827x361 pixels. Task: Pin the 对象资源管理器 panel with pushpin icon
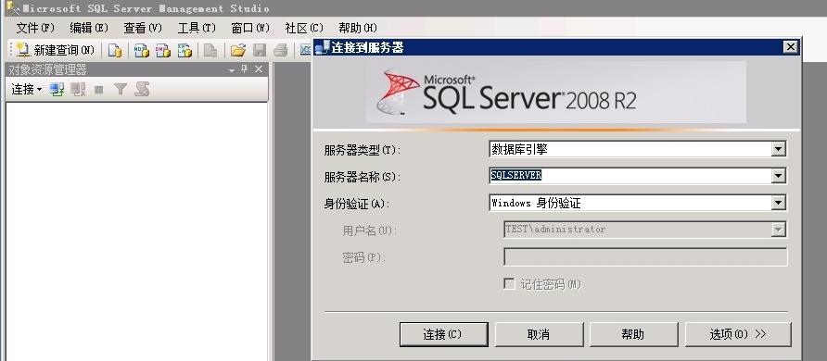(244, 69)
